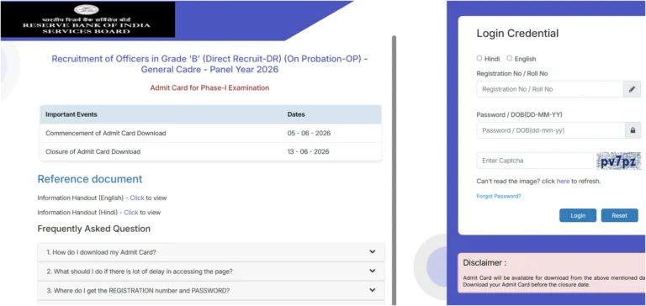Expand the REGISTRATION number and PASSWORD FAQ

211,290
